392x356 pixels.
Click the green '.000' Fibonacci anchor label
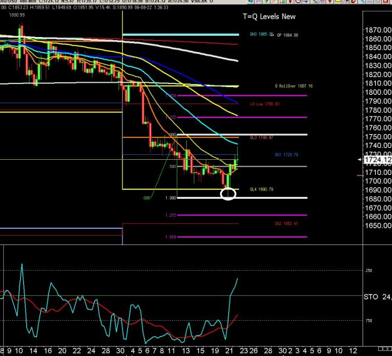click(146, 198)
